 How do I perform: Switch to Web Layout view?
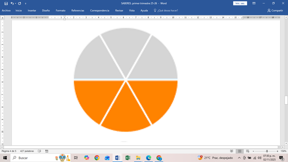[x=247, y=151]
